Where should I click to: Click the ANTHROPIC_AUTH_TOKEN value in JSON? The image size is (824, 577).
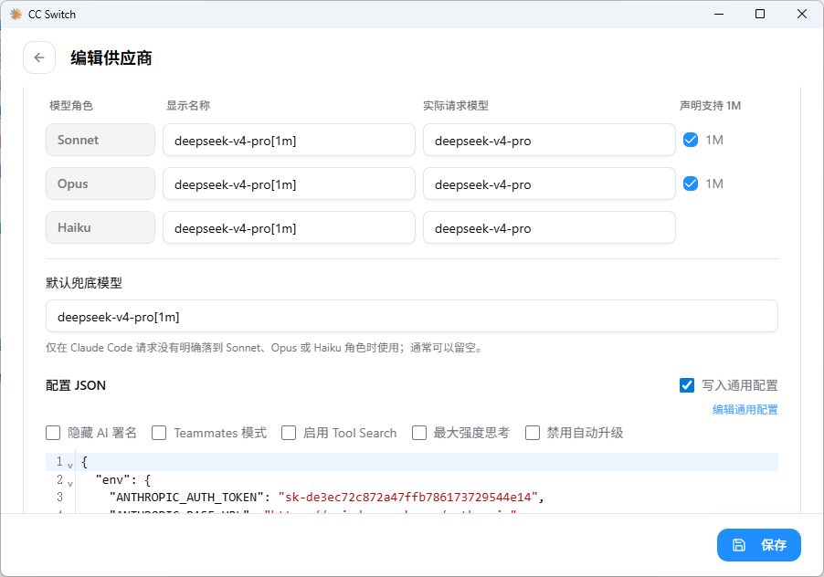407,498
